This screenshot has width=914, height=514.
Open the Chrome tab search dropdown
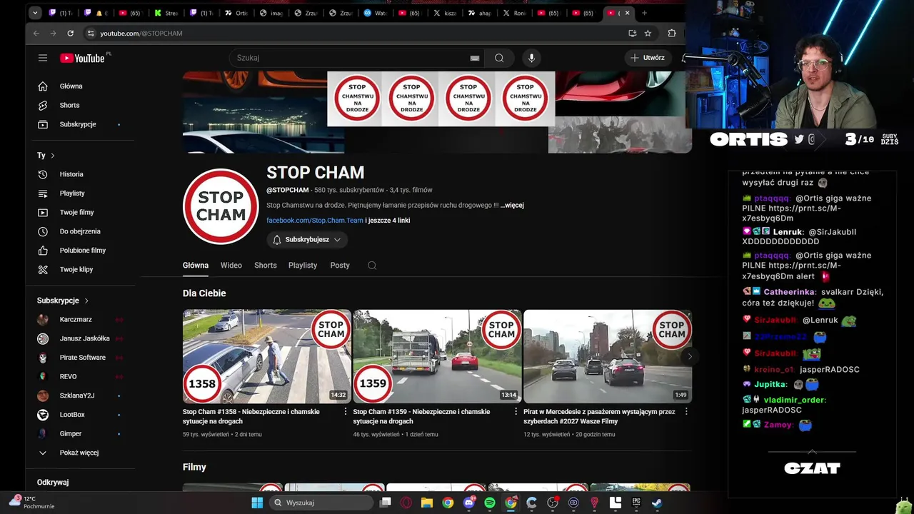click(36, 13)
